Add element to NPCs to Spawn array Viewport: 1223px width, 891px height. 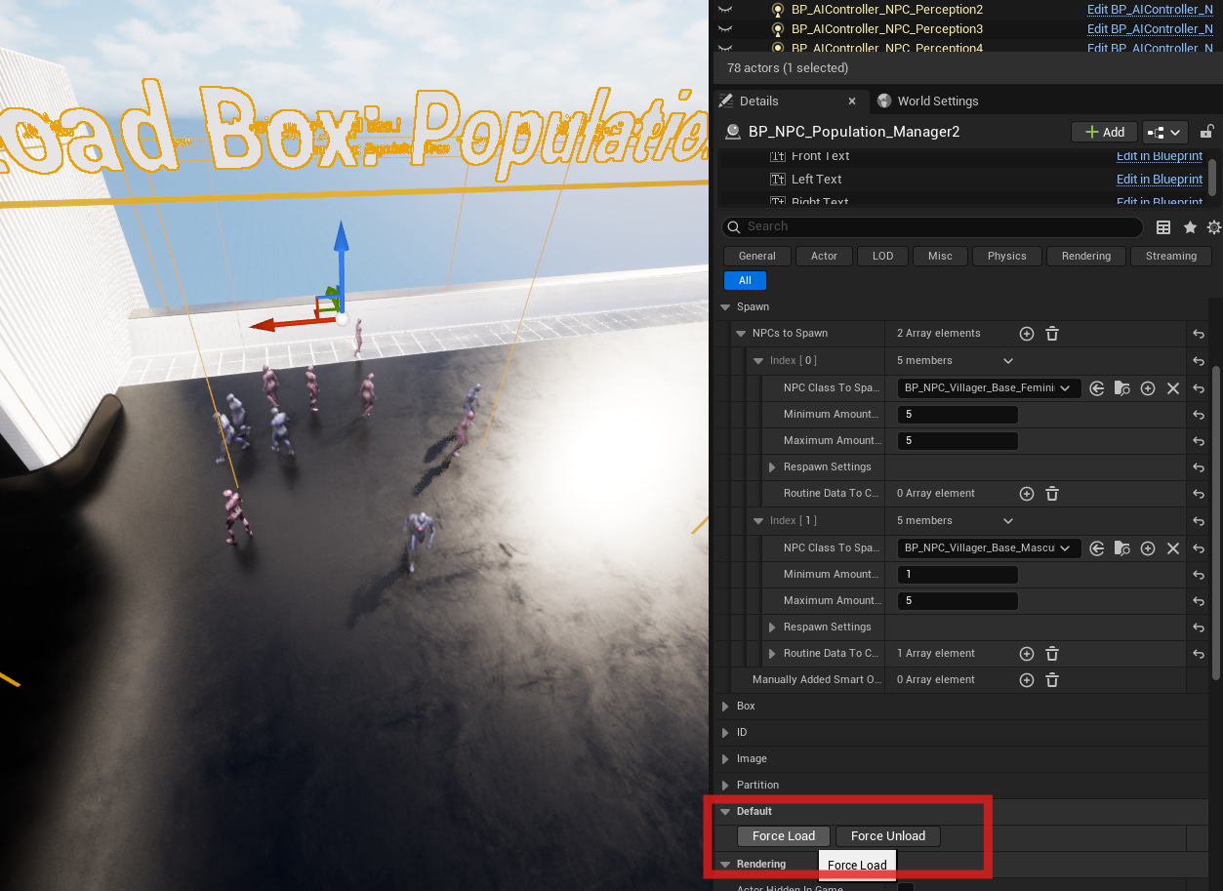click(x=1027, y=334)
